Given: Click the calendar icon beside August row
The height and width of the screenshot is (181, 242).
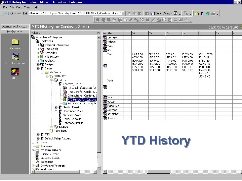Looking at the screenshot, I should (105, 102).
